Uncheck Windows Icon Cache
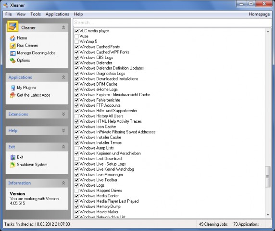 76,127
